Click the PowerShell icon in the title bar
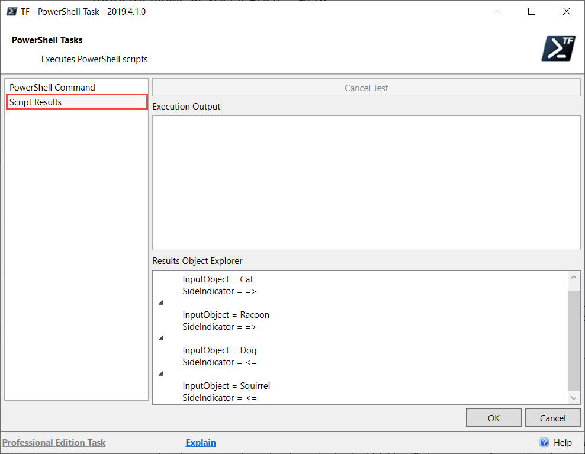585x454 pixels. tap(12, 11)
